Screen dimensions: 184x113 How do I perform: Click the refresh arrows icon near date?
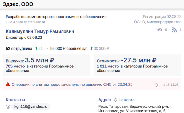pyautogui.click(x=156, y=85)
